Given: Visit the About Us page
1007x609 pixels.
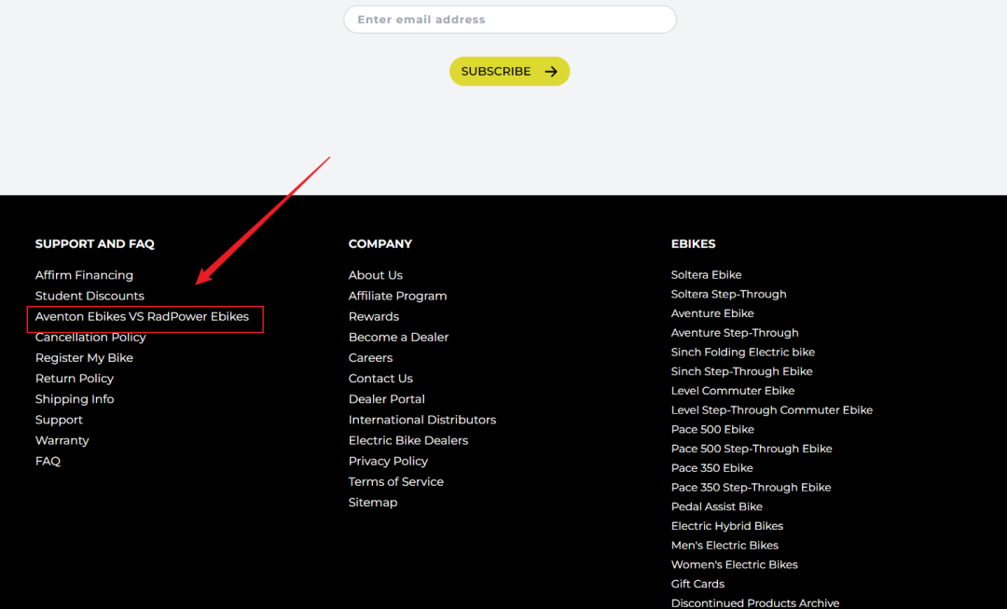Looking at the screenshot, I should (376, 275).
